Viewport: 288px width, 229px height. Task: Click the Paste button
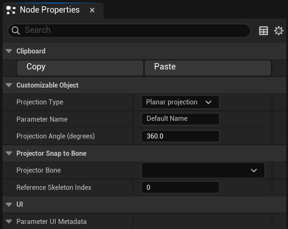208,68
